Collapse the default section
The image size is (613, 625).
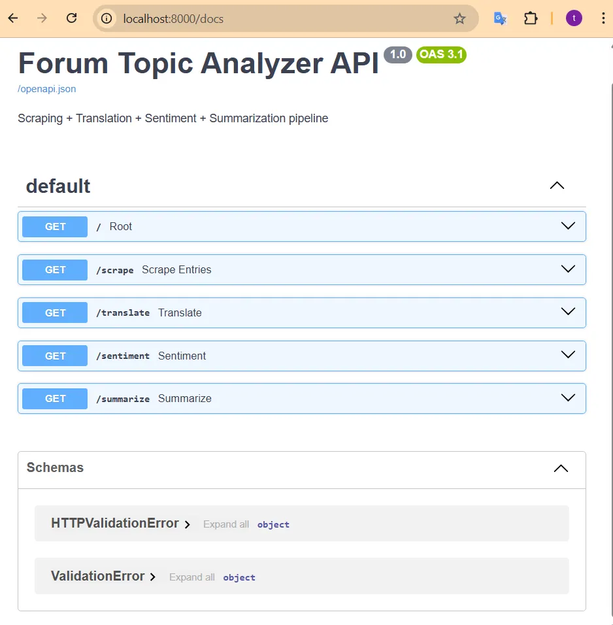click(557, 186)
